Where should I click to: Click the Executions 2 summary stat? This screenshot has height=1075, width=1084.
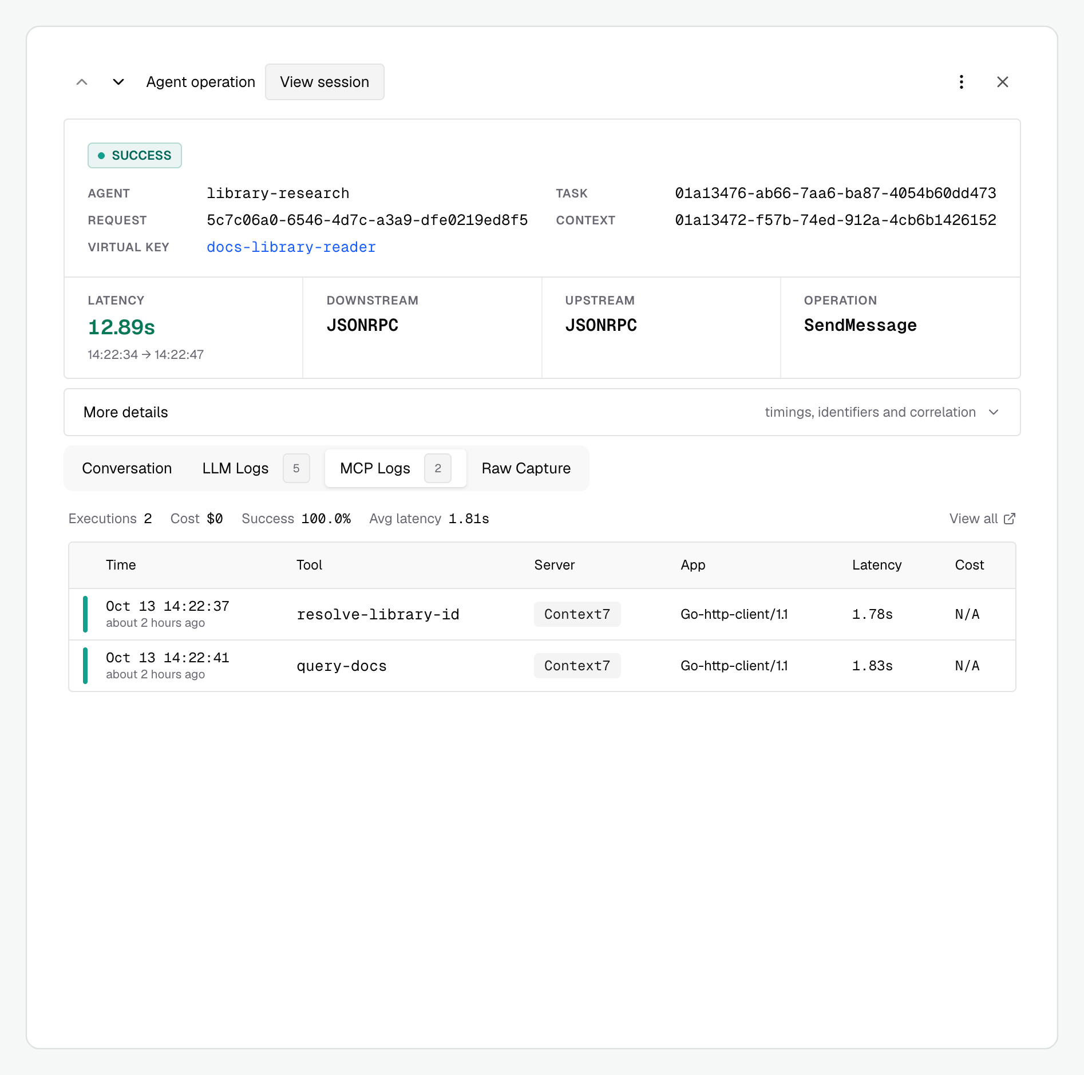110,519
